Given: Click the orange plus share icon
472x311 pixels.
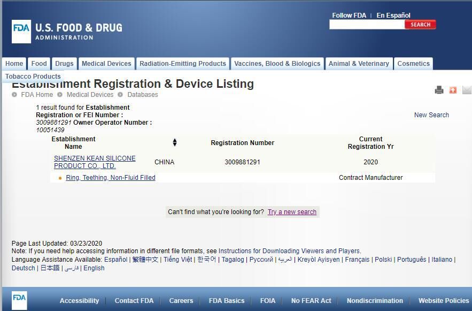Looking at the screenshot, I should click(x=453, y=90).
